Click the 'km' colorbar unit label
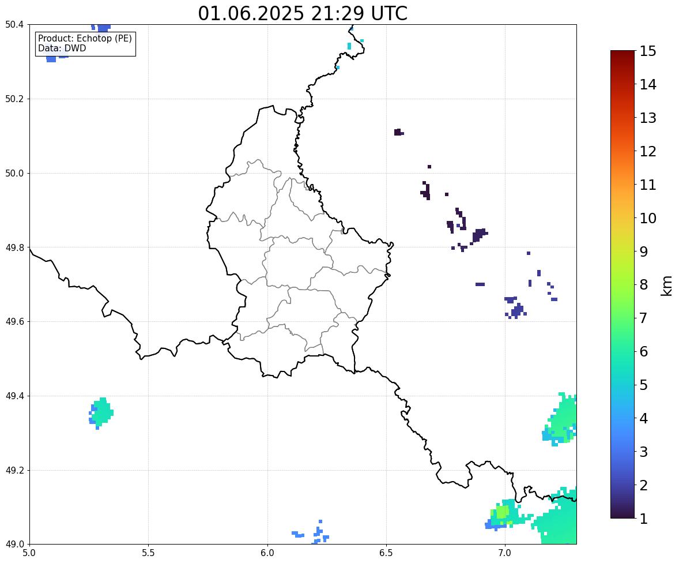 [x=666, y=285]
